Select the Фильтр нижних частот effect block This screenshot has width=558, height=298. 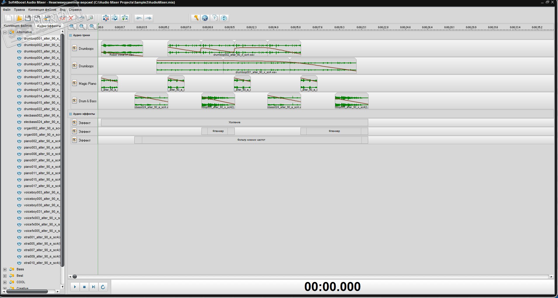pyautogui.click(x=251, y=140)
